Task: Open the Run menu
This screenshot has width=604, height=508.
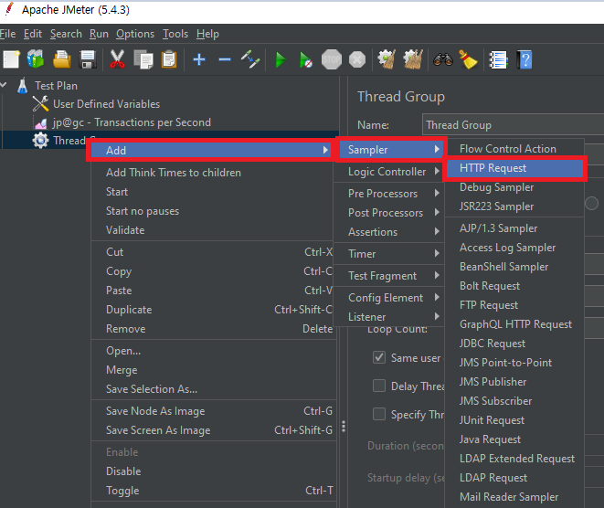Action: (x=99, y=34)
